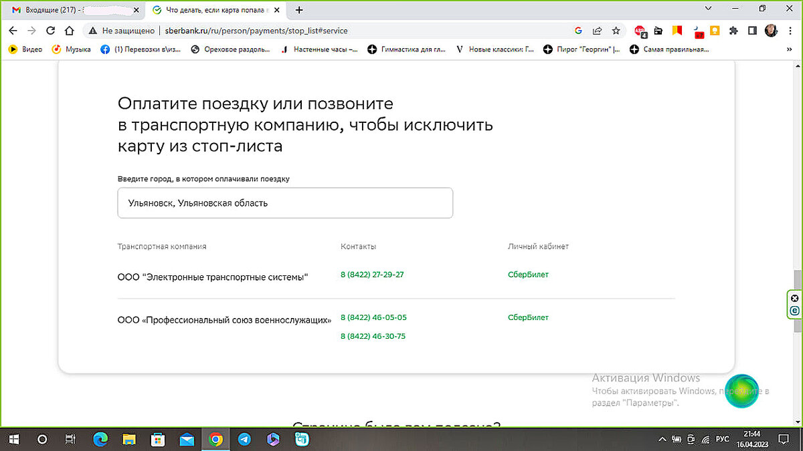
Task: Click the share icon in the address bar
Action: 597,31
